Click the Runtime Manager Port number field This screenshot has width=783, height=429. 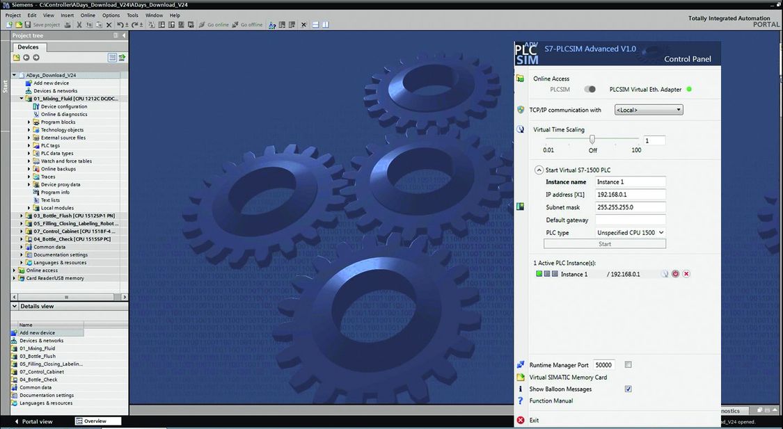(x=603, y=364)
